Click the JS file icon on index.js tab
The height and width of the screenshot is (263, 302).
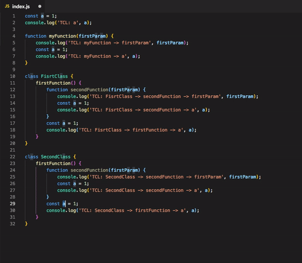7,7
